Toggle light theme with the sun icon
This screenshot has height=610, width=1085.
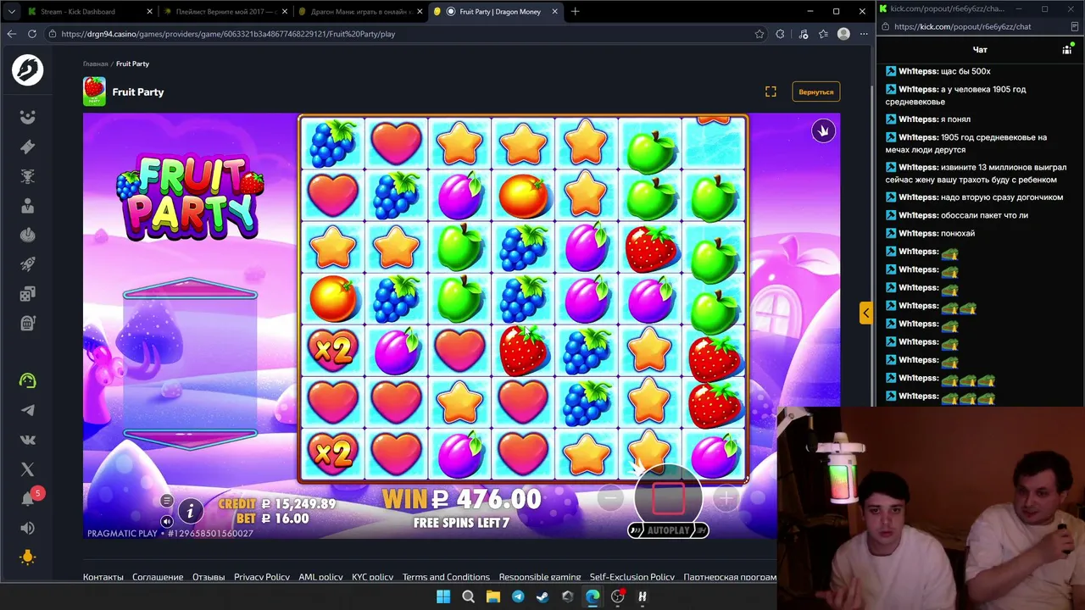click(27, 557)
